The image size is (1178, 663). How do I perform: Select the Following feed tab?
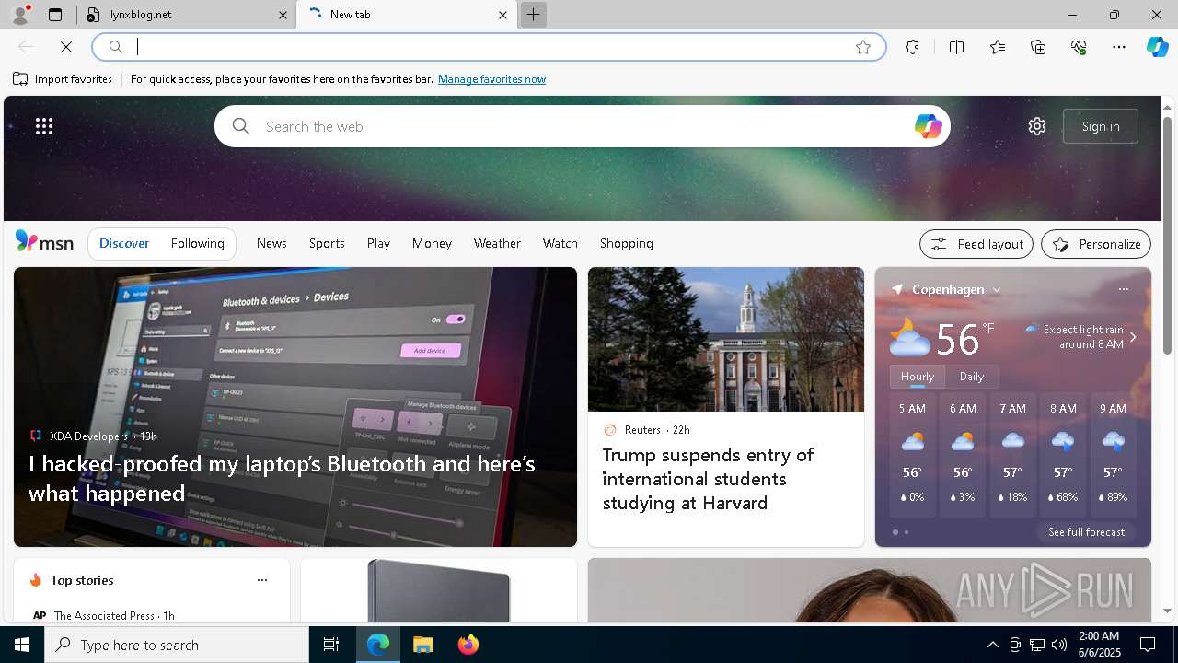[197, 243]
